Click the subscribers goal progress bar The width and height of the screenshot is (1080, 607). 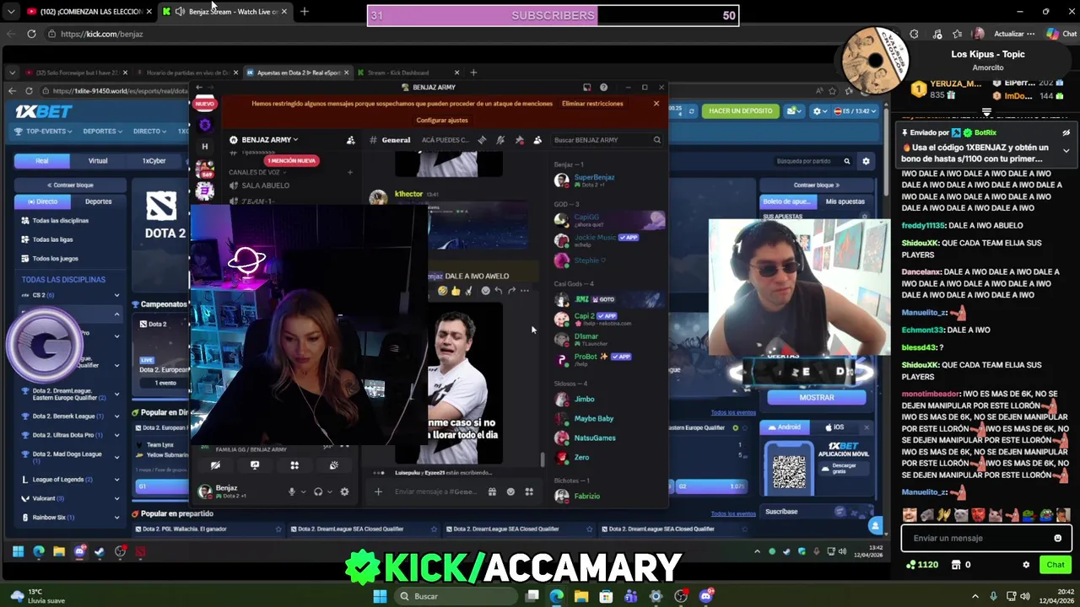(553, 15)
